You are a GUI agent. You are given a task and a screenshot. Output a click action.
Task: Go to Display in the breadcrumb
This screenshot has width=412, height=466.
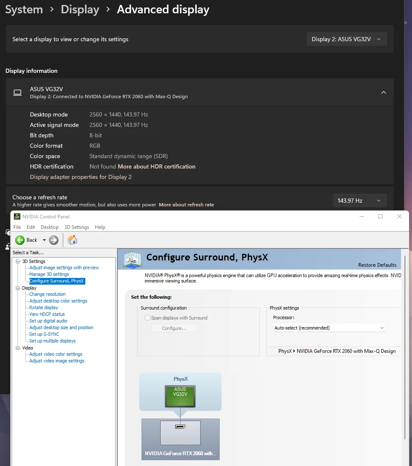pyautogui.click(x=80, y=10)
